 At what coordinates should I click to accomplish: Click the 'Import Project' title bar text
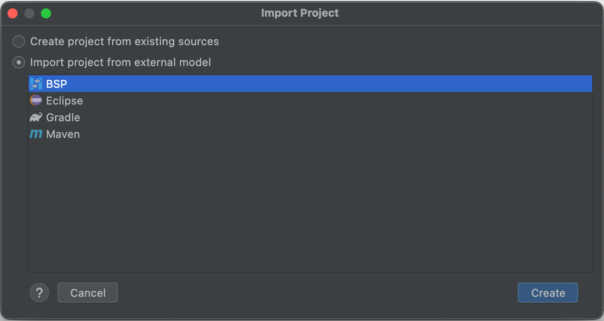300,13
